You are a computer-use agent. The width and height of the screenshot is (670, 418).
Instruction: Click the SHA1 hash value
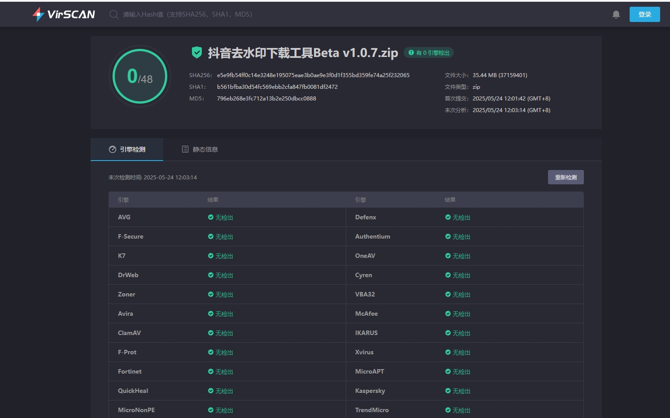click(277, 87)
